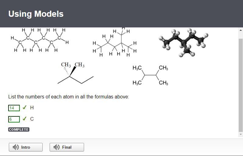Screen dimensions: 243x156
Task: Click the scrollbar down arrow
Action: 241,134
